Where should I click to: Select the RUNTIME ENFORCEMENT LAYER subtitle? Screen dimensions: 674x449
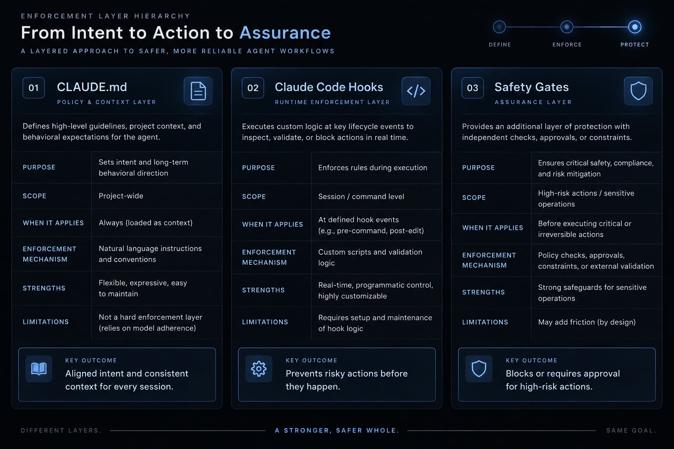[x=332, y=102]
